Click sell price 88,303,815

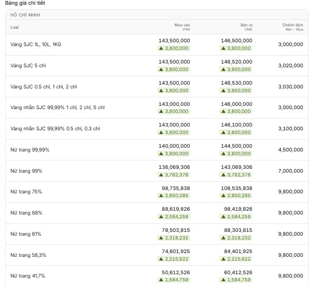[238, 230]
